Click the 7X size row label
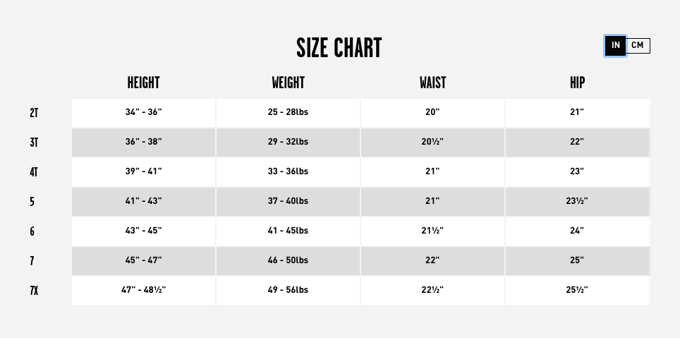 pos(34,291)
